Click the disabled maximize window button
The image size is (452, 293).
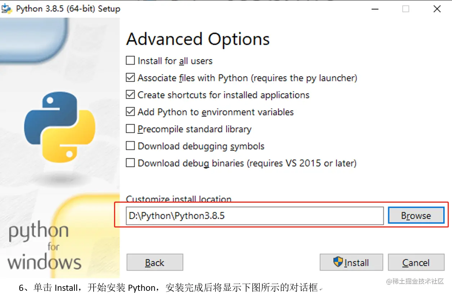(406, 9)
